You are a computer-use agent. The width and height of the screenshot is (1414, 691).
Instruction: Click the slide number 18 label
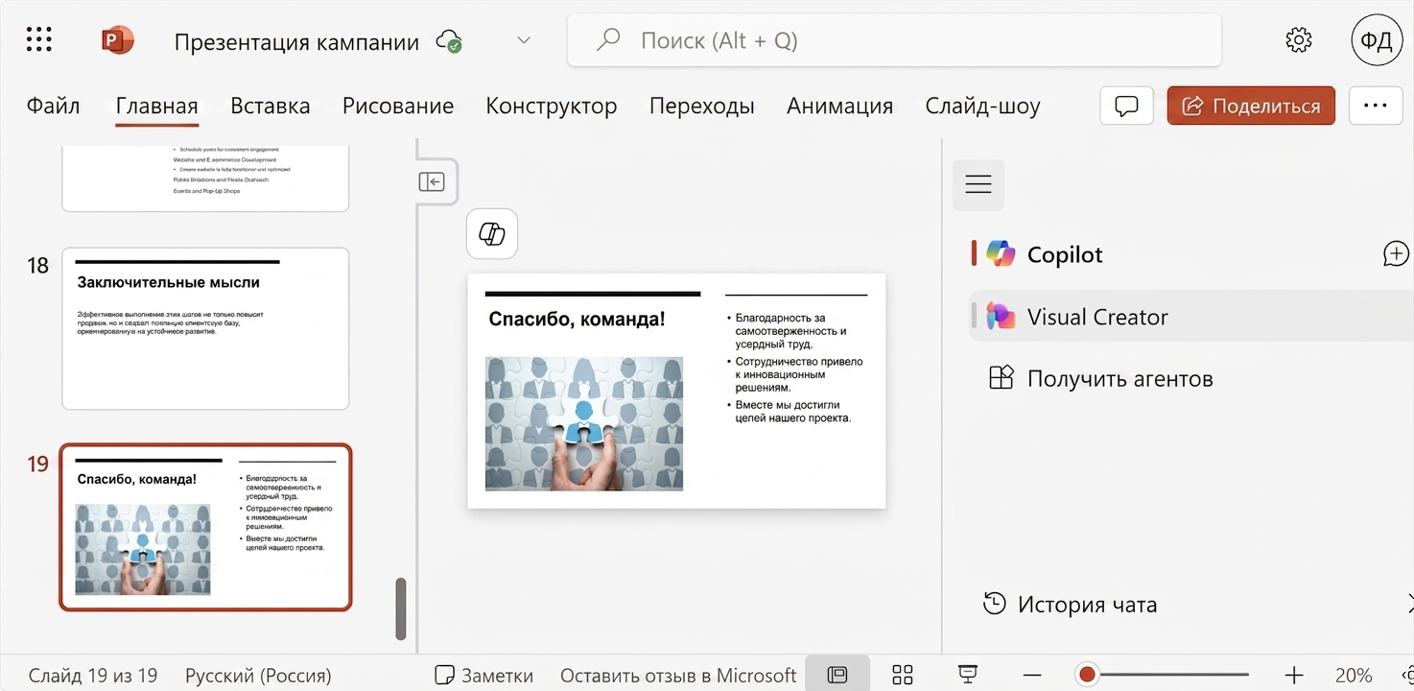37,266
